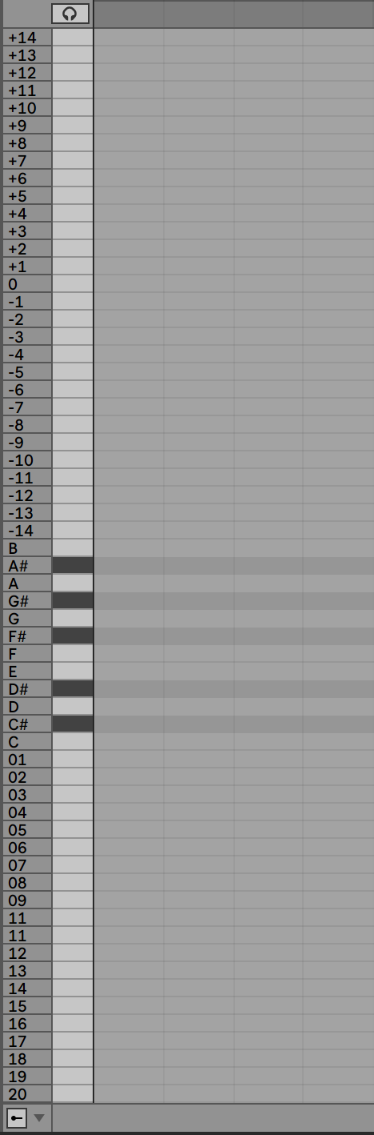Select the -7 row label
The width and height of the screenshot is (374, 1135).
click(x=16, y=407)
